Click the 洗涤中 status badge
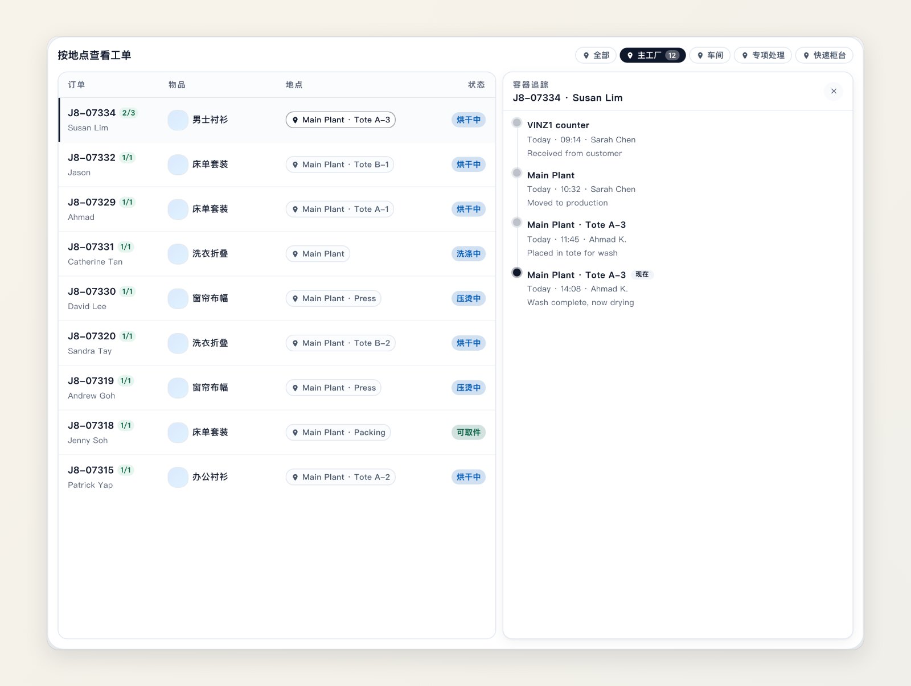This screenshot has width=911, height=686. point(469,254)
